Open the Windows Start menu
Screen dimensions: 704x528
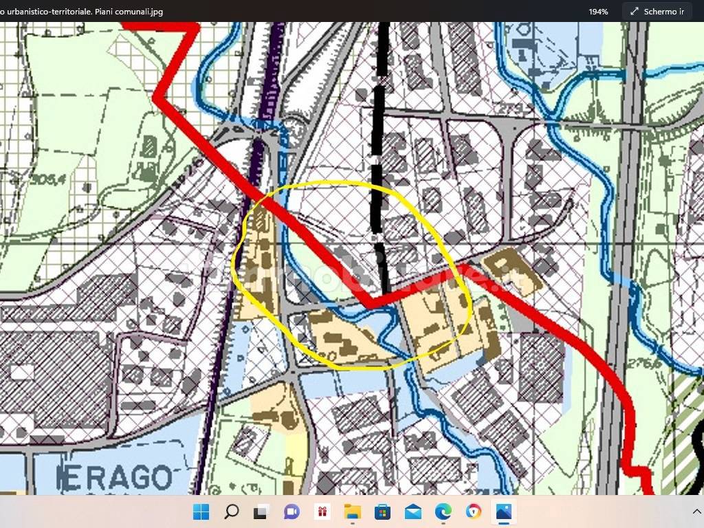click(200, 512)
